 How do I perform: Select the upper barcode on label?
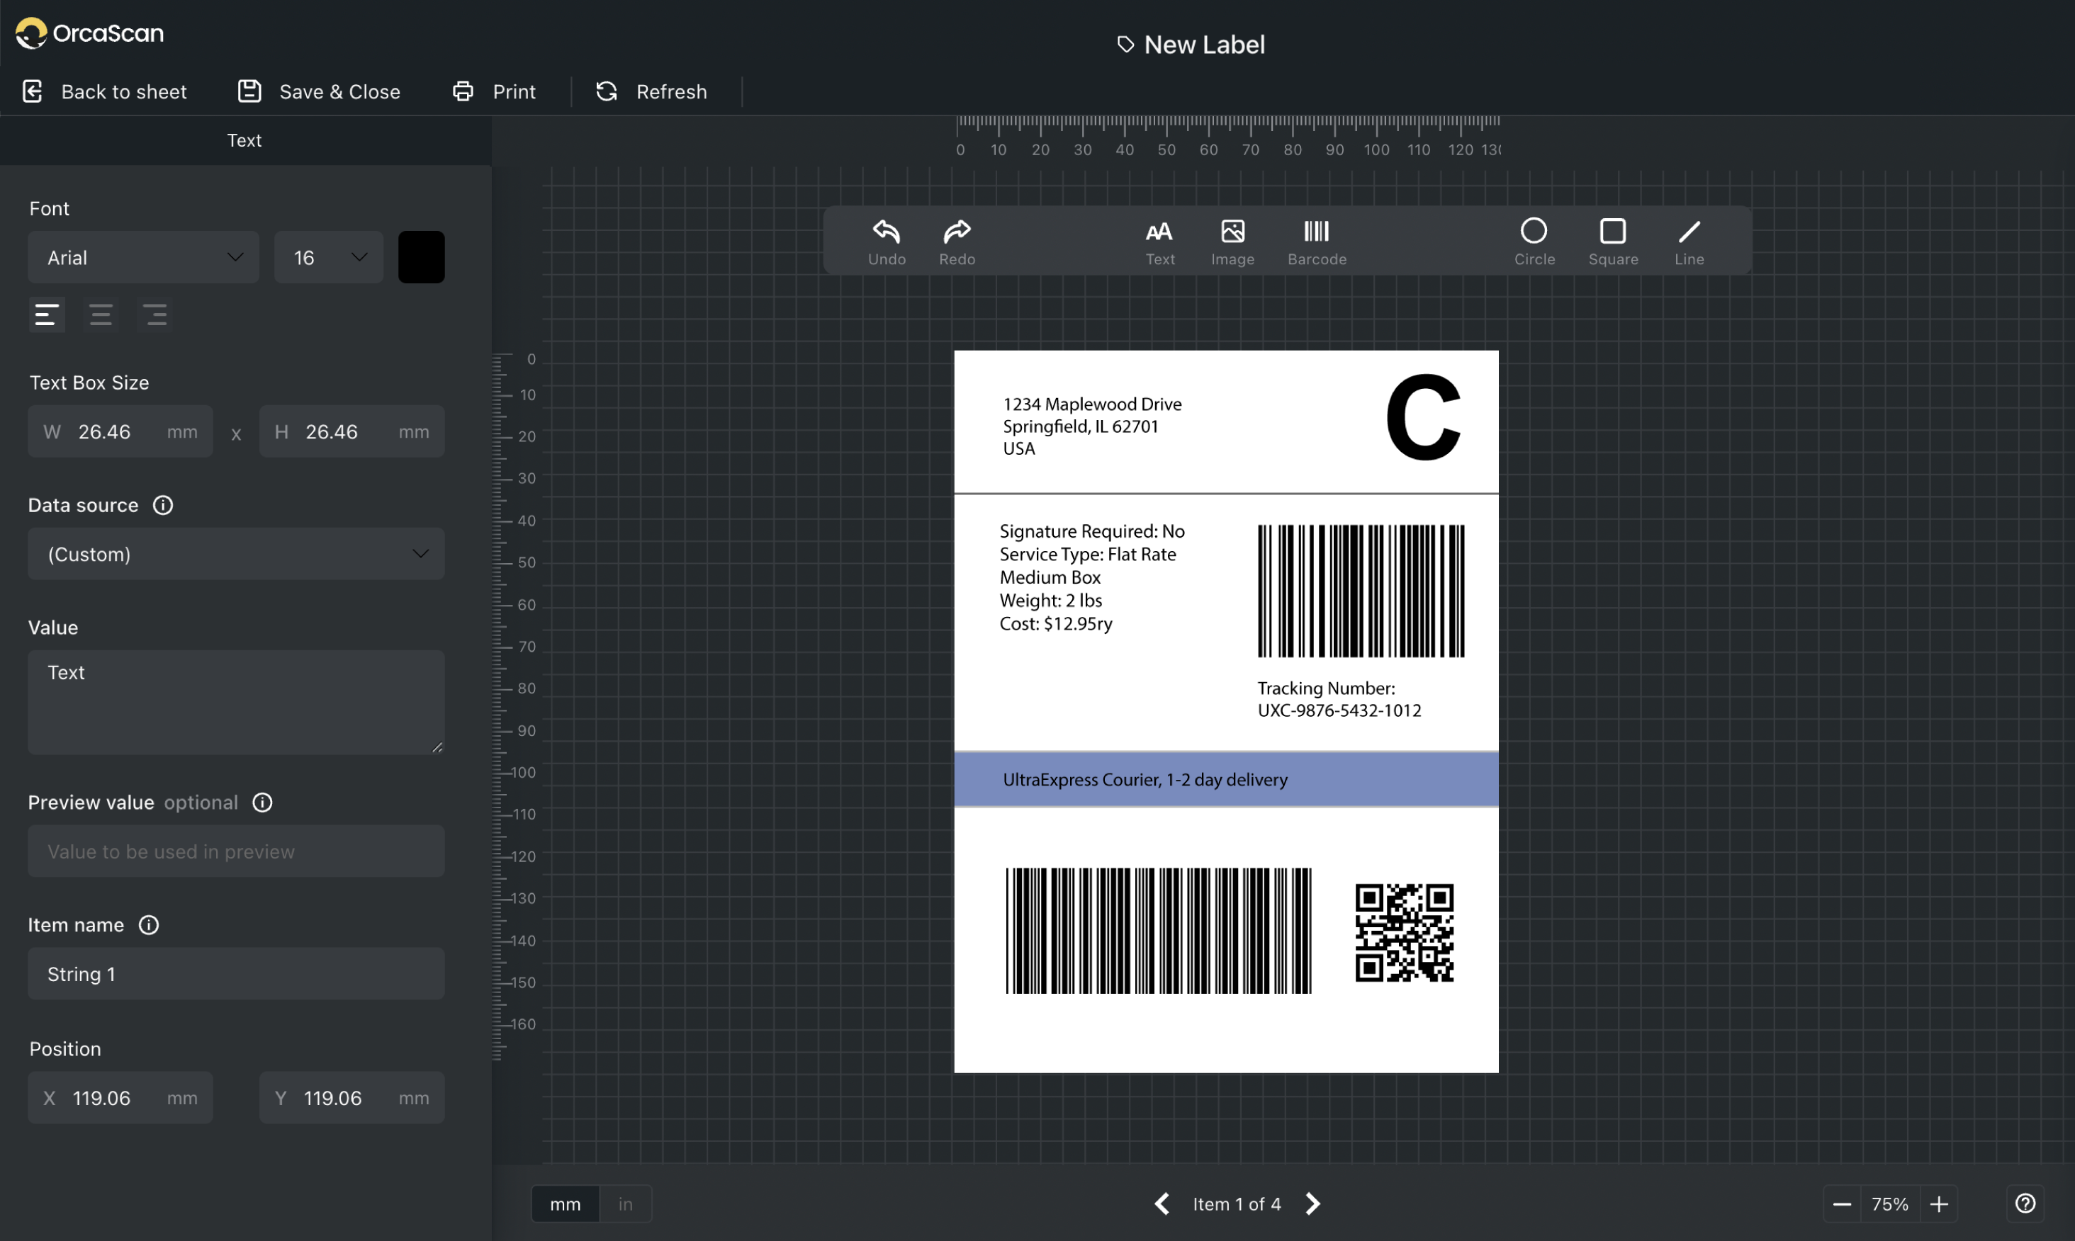(x=1361, y=590)
